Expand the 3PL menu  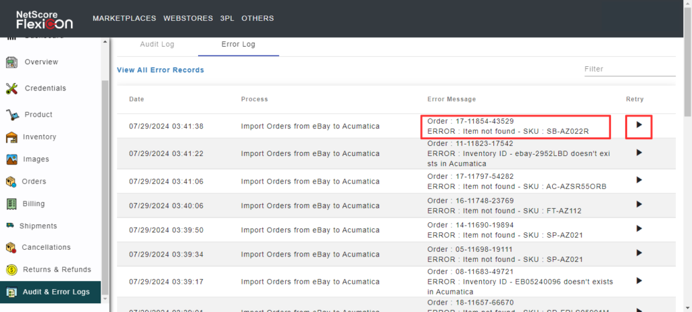tap(226, 18)
